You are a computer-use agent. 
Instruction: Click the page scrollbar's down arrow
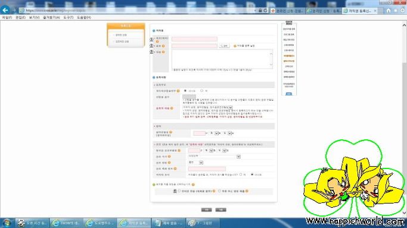click(405, 213)
